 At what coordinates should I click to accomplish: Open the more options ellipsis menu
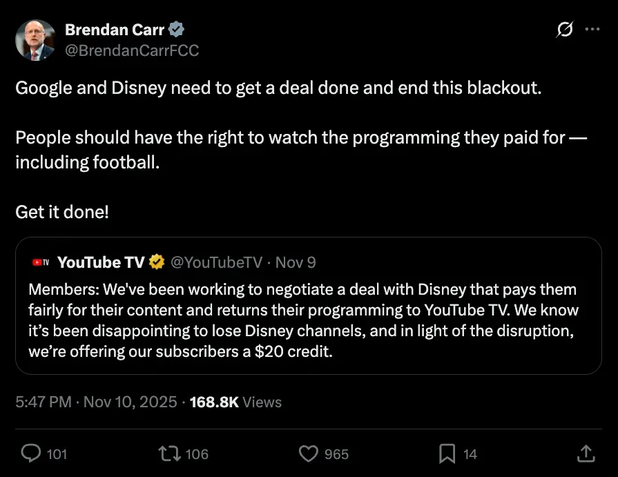point(592,29)
